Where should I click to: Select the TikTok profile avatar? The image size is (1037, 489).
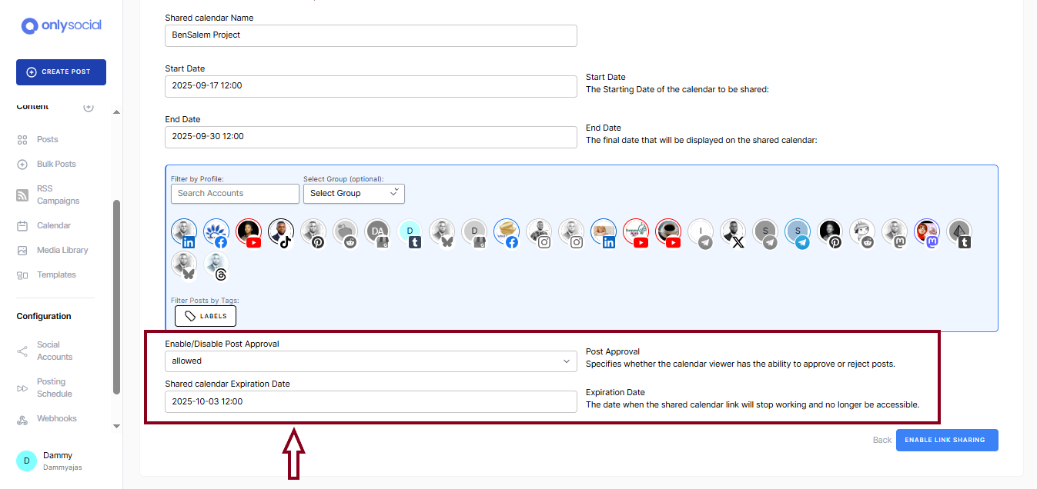click(x=281, y=232)
